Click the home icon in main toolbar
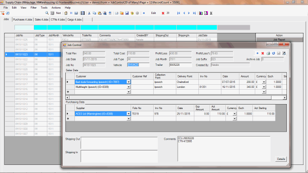The width and height of the screenshot is (308, 173). pos(66,13)
